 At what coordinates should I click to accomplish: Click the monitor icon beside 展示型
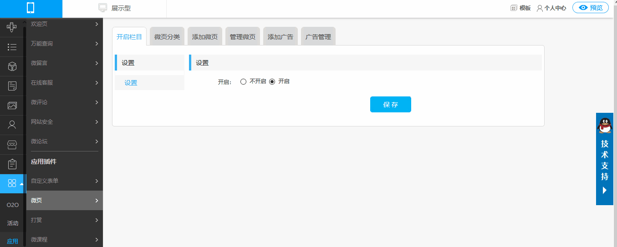(103, 8)
